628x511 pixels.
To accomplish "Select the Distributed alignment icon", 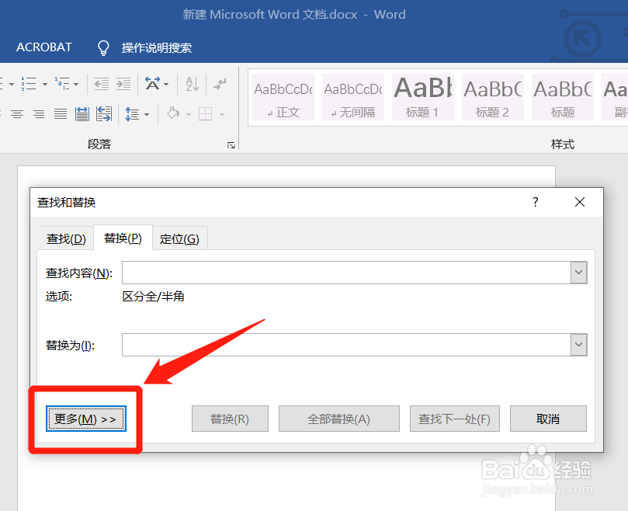I will coord(82,114).
